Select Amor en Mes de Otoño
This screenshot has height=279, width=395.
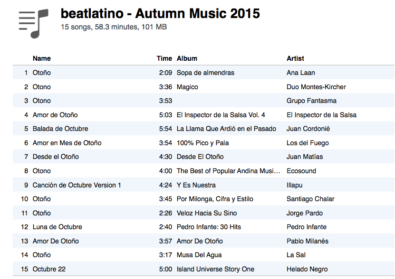click(67, 143)
